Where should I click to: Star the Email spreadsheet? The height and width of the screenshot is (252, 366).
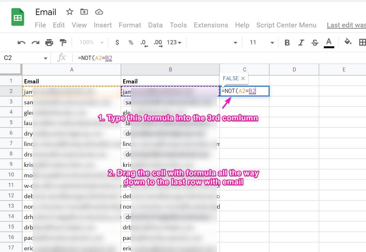click(69, 12)
